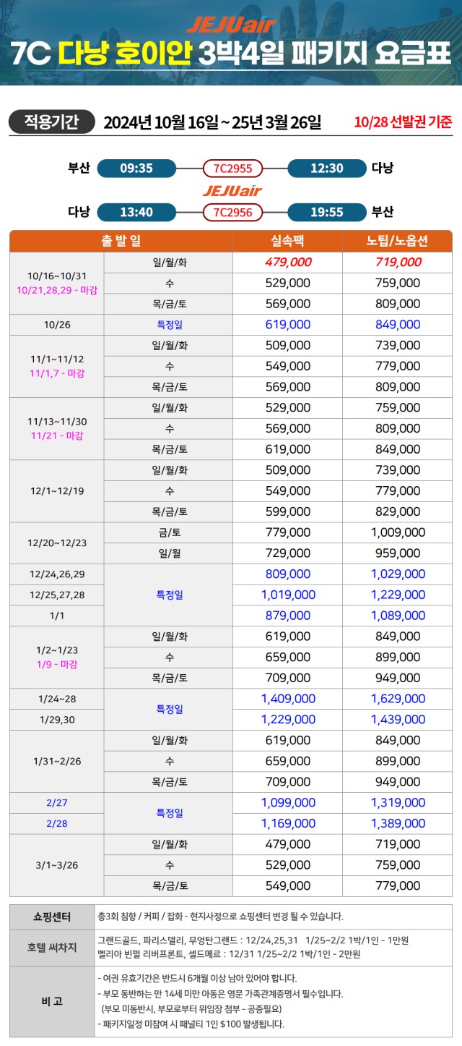Select the 노팁/노옵션 column header
Image resolution: width=462 pixels, height=1046 pixels.
pyautogui.click(x=398, y=241)
